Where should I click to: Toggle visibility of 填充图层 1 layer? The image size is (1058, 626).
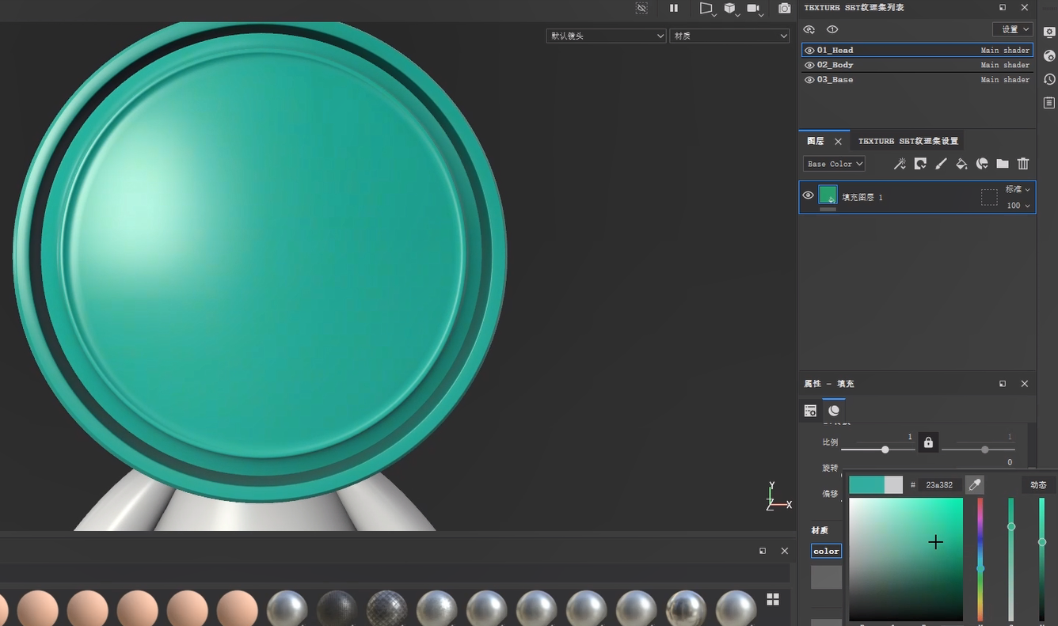pos(809,195)
